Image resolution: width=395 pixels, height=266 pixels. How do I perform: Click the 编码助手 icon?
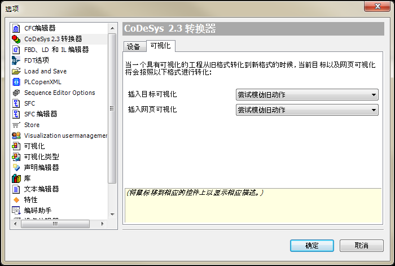coord(16,210)
